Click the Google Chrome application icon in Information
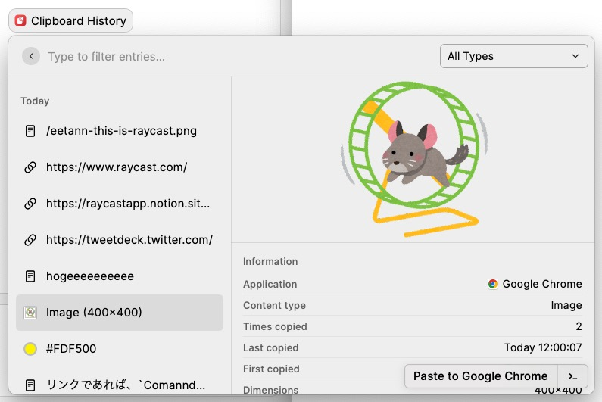Screen dimensions: 602x402 point(493,284)
